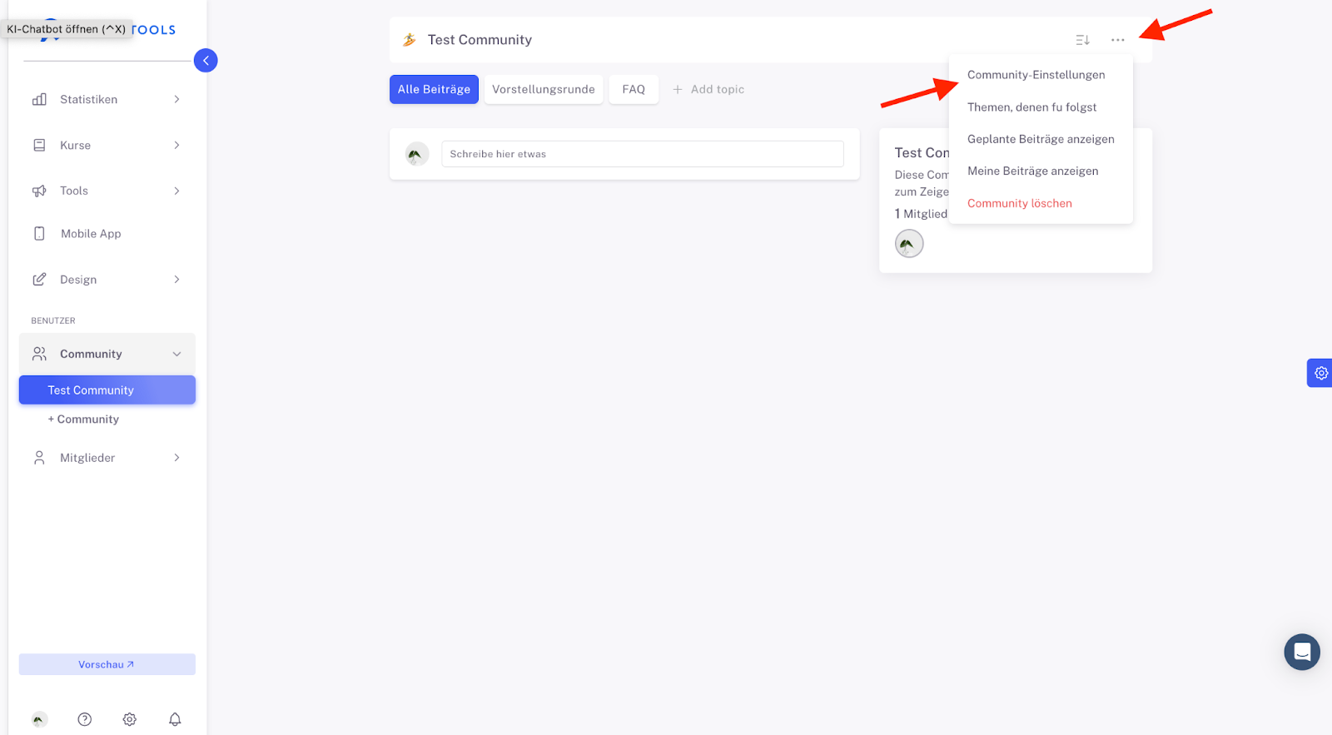Screen dimensions: 1332x735
Task: Expand the Kurse sidebar section
Action: pyautogui.click(x=107, y=145)
